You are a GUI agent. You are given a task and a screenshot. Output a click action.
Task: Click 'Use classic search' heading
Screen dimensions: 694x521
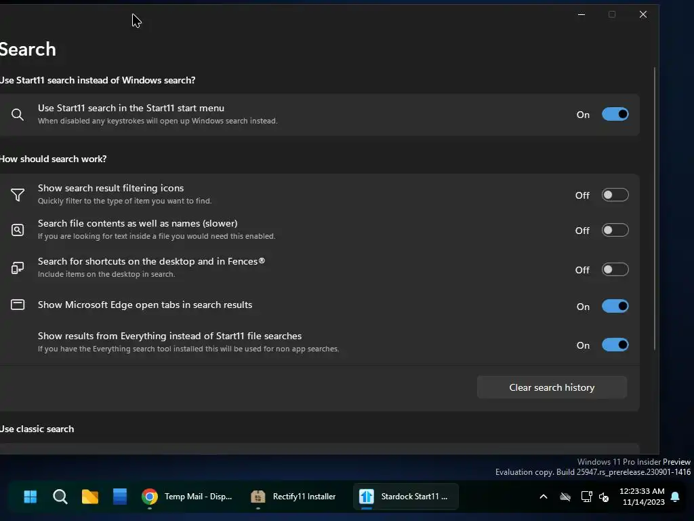coord(37,429)
